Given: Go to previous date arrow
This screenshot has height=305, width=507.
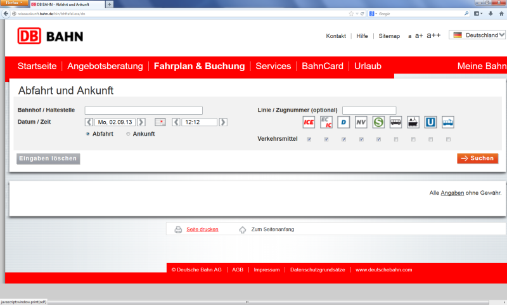Looking at the screenshot, I should (x=89, y=122).
